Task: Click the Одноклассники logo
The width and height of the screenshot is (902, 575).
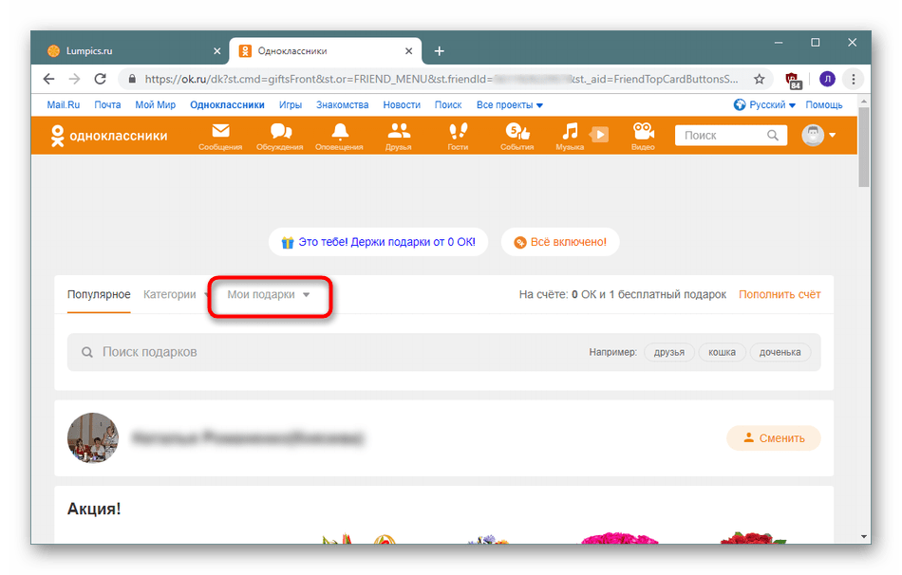Action: [109, 136]
